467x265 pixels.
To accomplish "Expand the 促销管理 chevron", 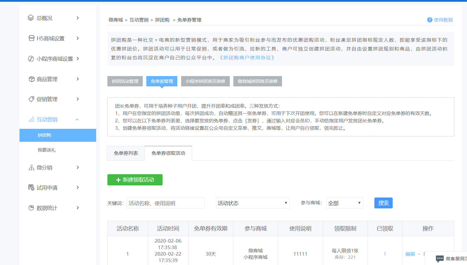I will click(x=78, y=99).
